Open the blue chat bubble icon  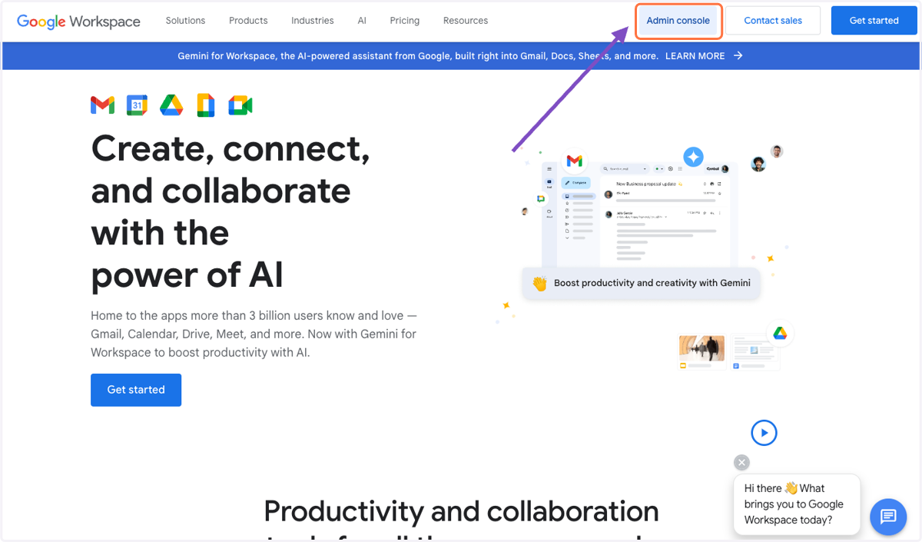[x=888, y=516]
